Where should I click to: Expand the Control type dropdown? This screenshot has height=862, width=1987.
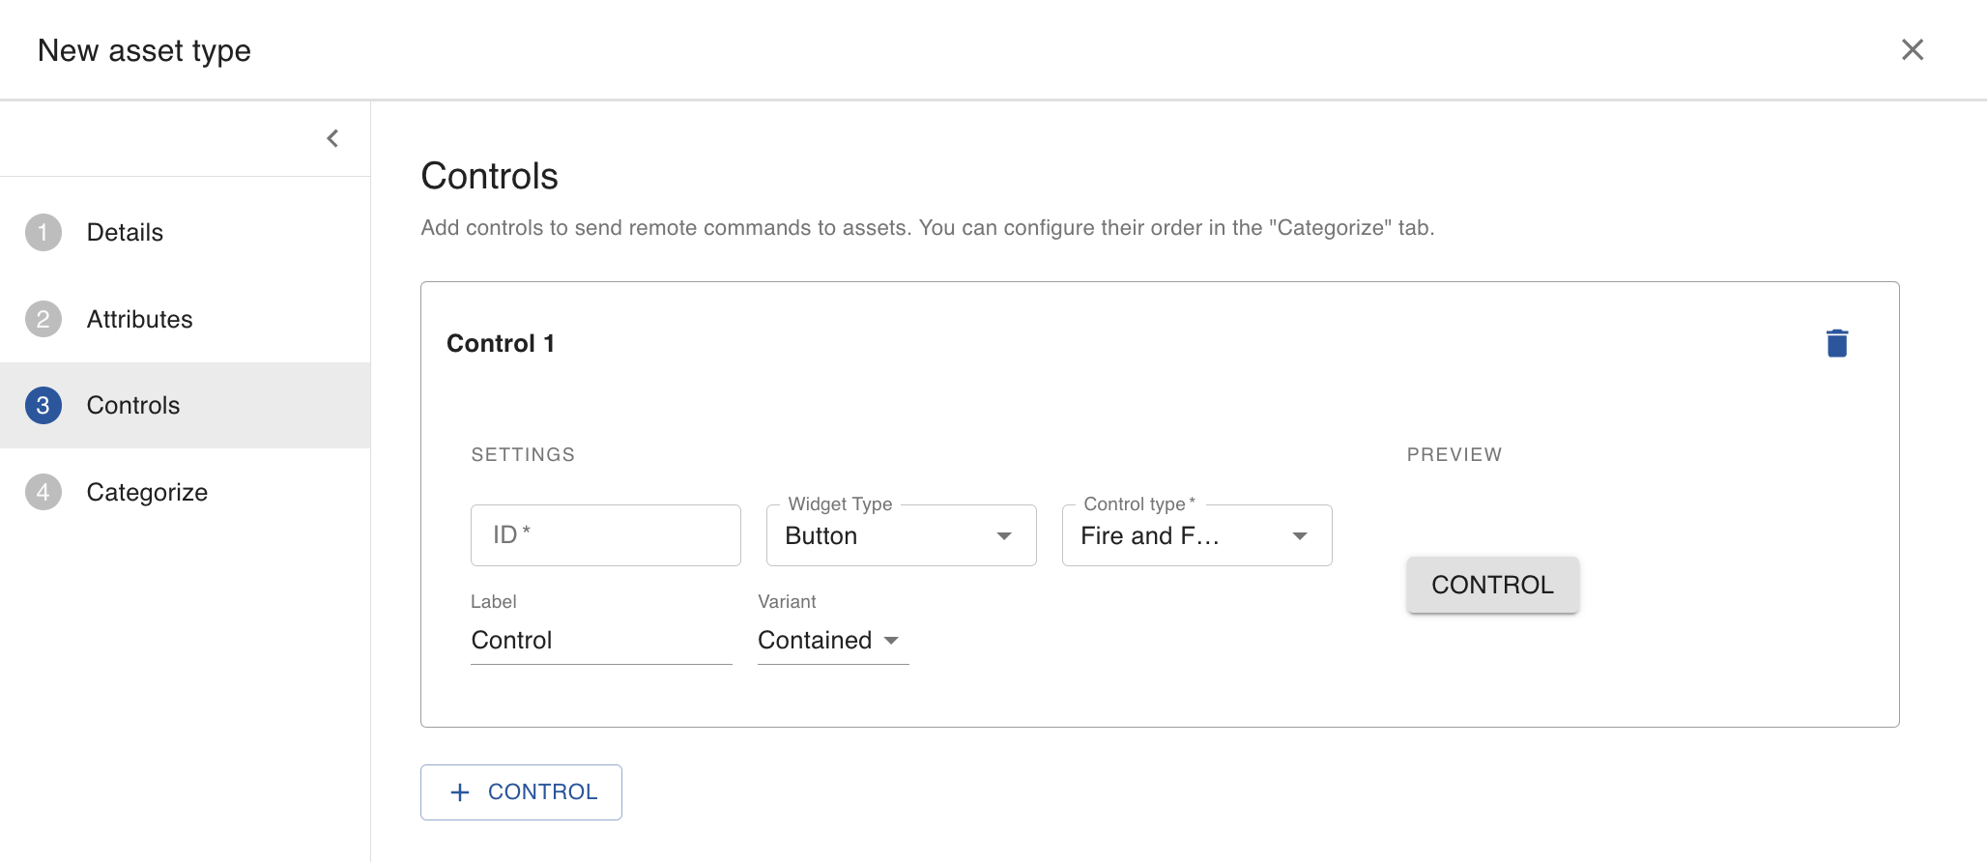point(1195,535)
